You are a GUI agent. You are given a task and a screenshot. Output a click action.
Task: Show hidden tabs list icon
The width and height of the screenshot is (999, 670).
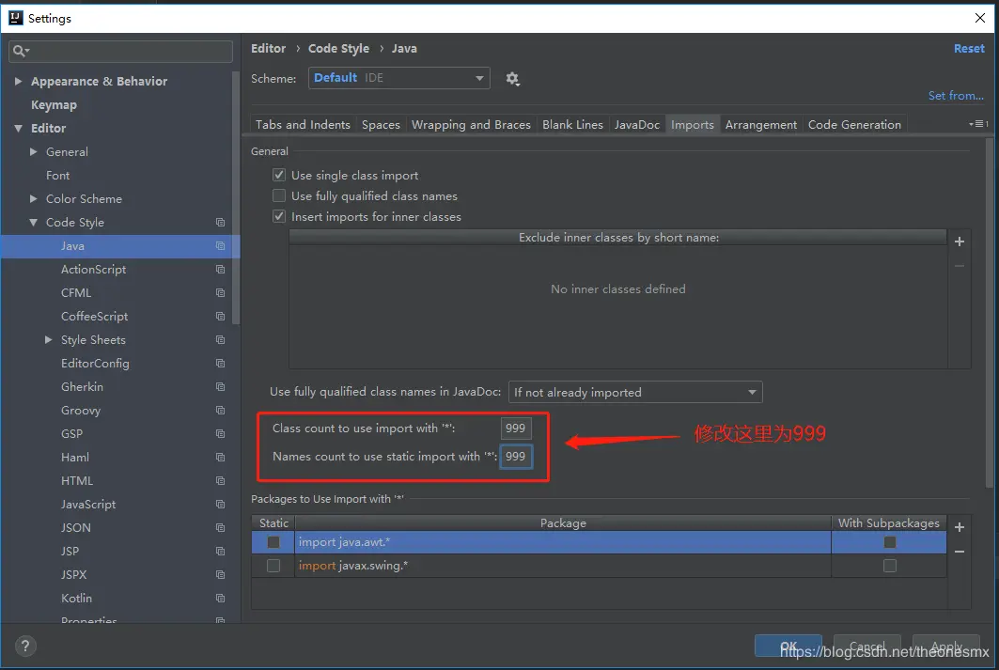tap(978, 124)
